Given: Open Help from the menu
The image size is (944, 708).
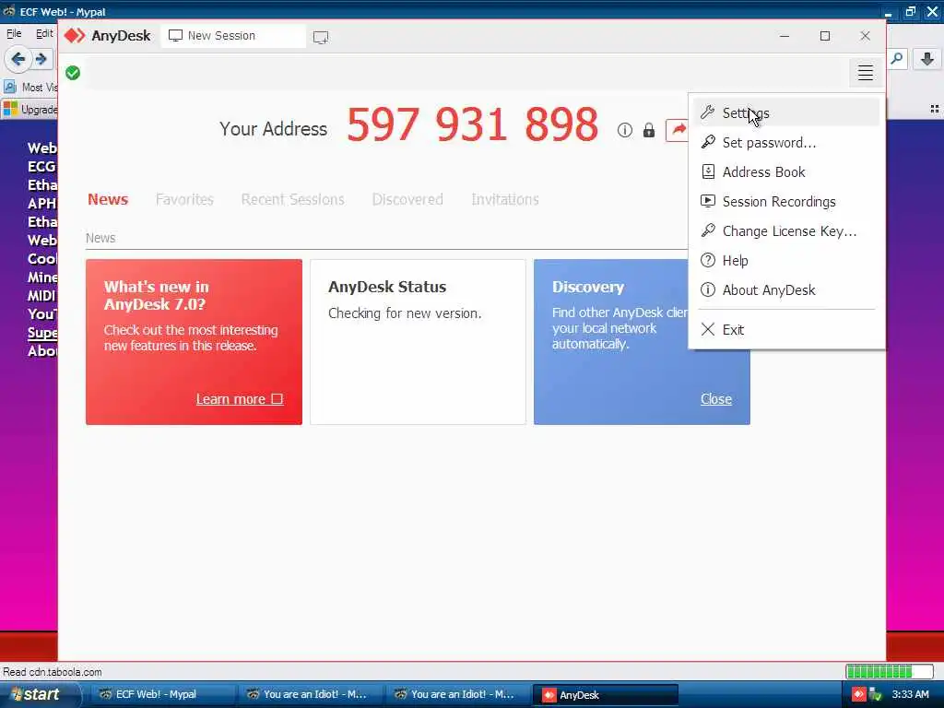Looking at the screenshot, I should point(786,261).
